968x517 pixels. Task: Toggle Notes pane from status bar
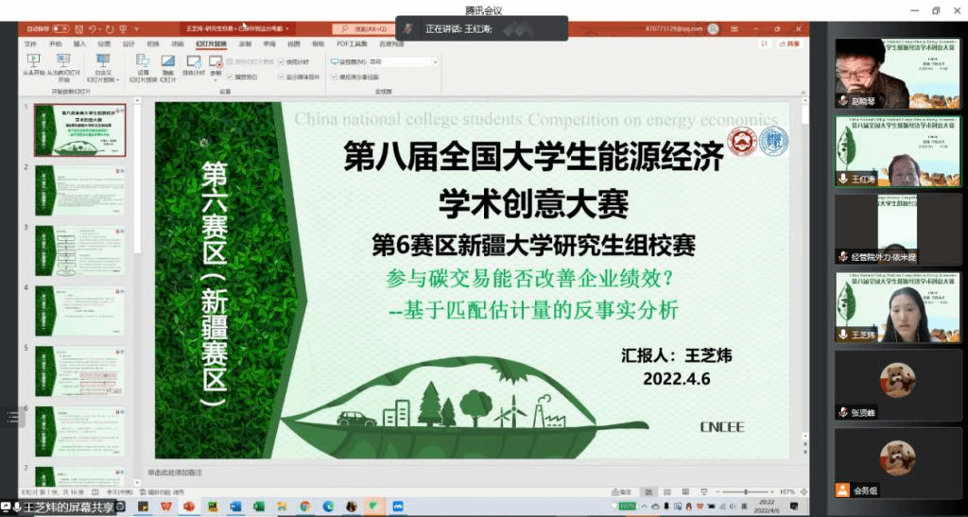tap(622, 491)
